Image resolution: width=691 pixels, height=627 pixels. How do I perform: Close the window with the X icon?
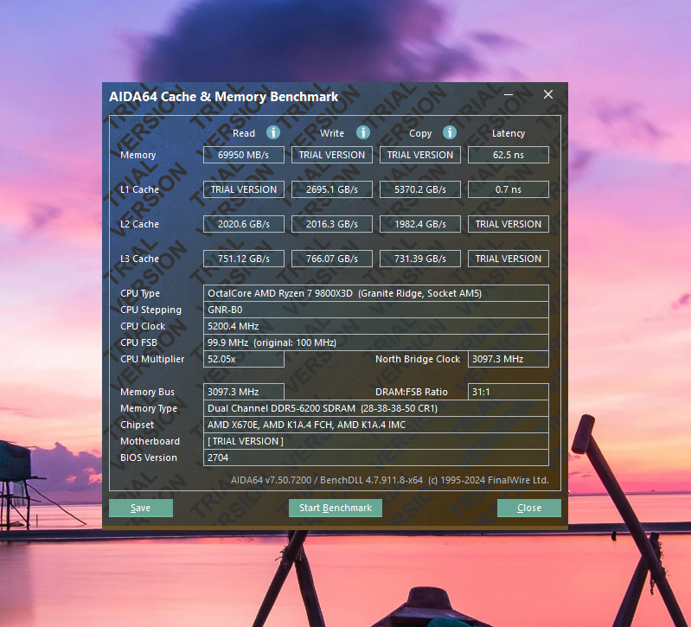click(548, 94)
